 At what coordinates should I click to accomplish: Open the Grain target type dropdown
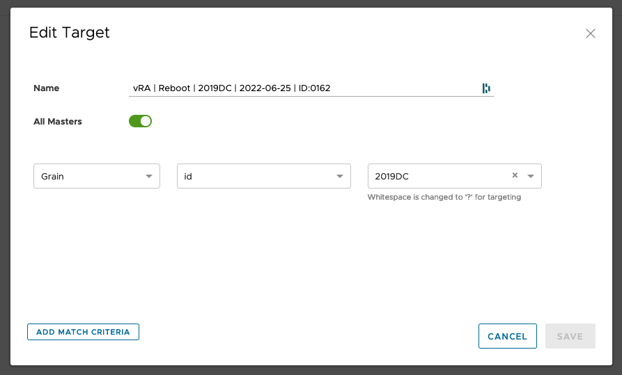tap(96, 176)
